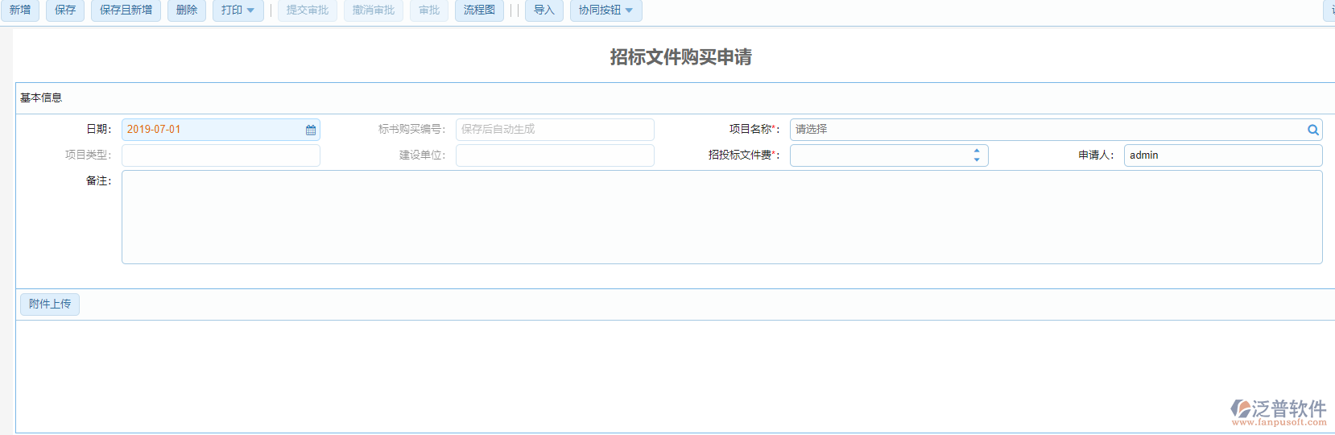Click the search magnifier icon in 项目名称 field

1313,130
